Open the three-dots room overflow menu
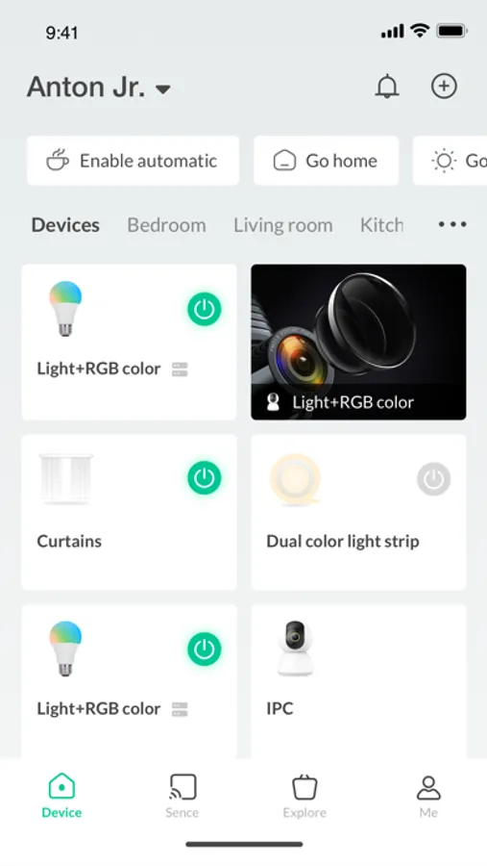 [x=452, y=224]
